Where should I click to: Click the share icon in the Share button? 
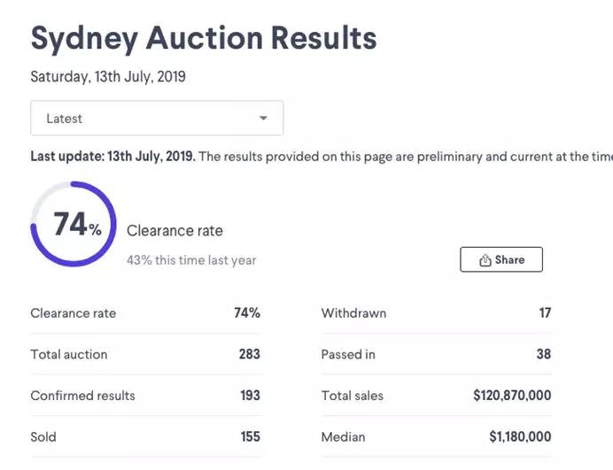pyautogui.click(x=485, y=260)
